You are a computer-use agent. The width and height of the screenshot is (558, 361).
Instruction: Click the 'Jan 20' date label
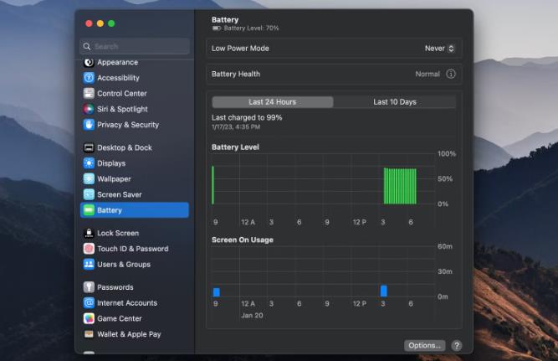(252, 316)
